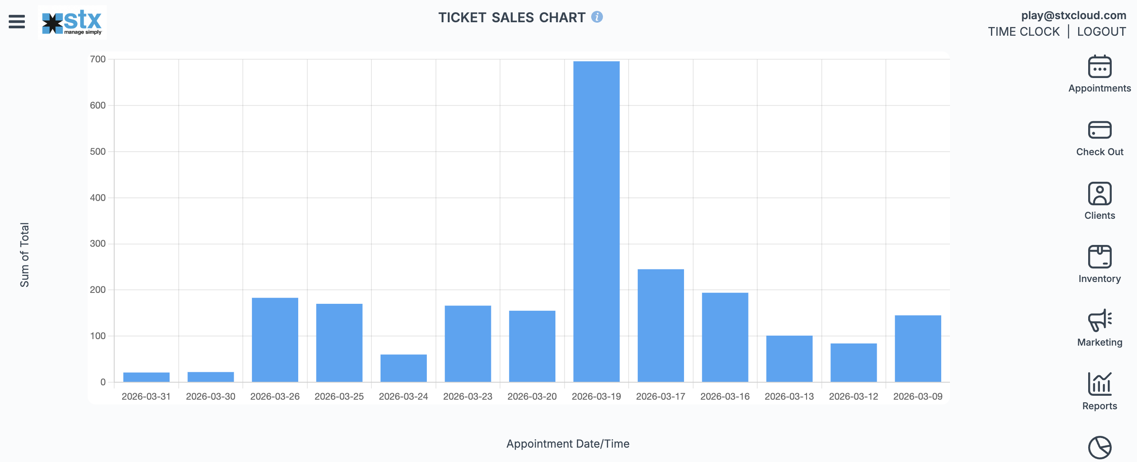Image resolution: width=1137 pixels, height=462 pixels.
Task: Open the Marketing megaphone icon
Action: pyautogui.click(x=1099, y=320)
